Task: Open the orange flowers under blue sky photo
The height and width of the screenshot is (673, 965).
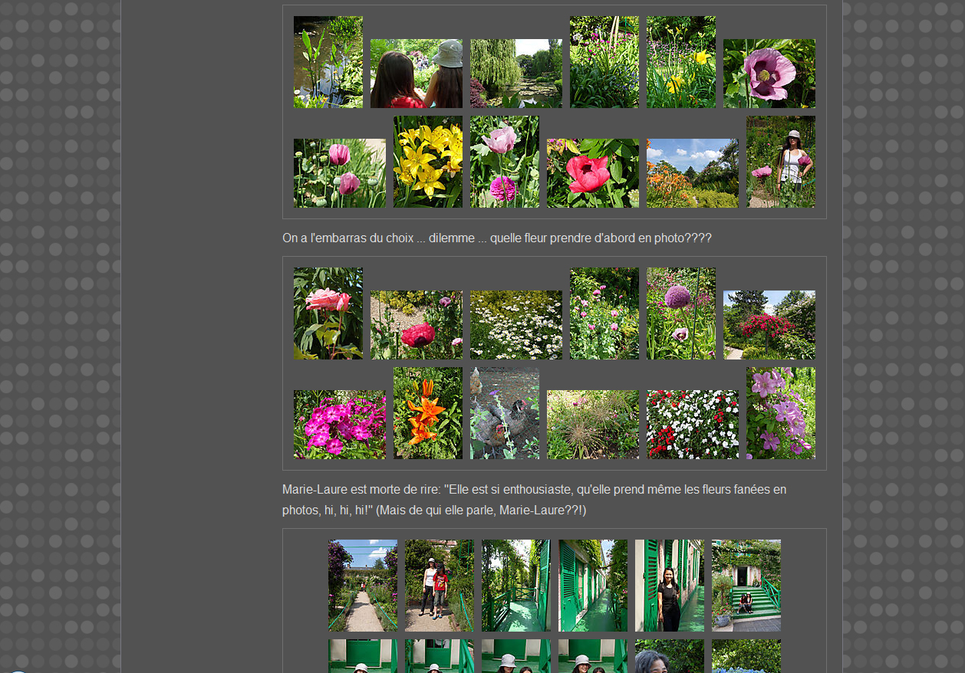Action: click(692, 173)
